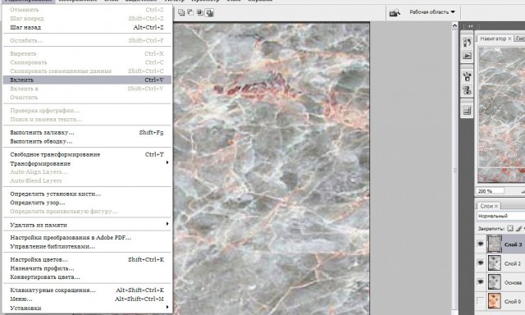Hide layer Основа via eye icon
The height and width of the screenshot is (315, 525).
click(x=481, y=282)
